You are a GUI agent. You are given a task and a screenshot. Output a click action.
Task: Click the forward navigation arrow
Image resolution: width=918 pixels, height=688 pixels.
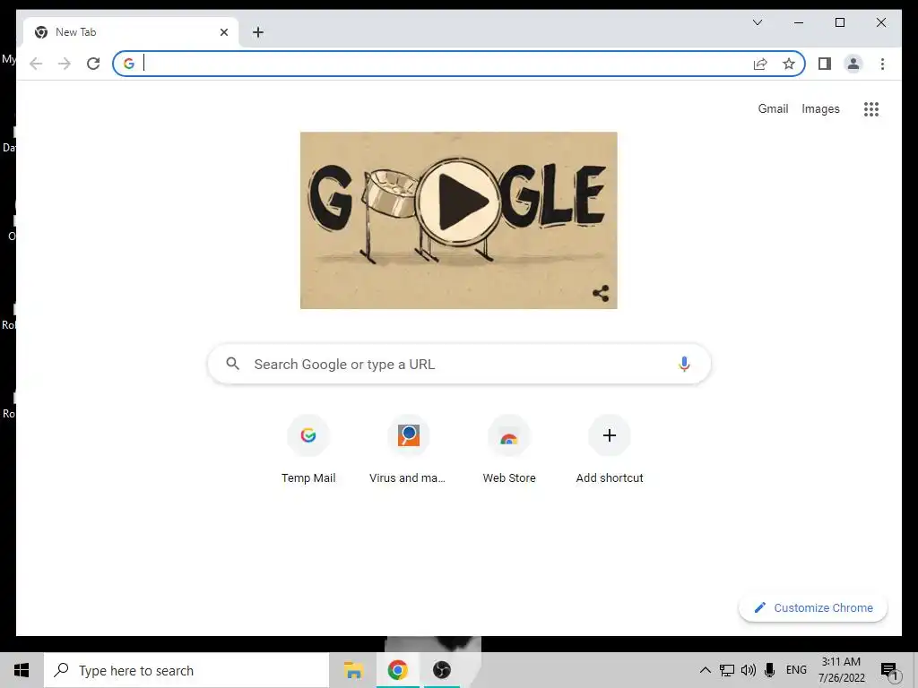(65, 64)
